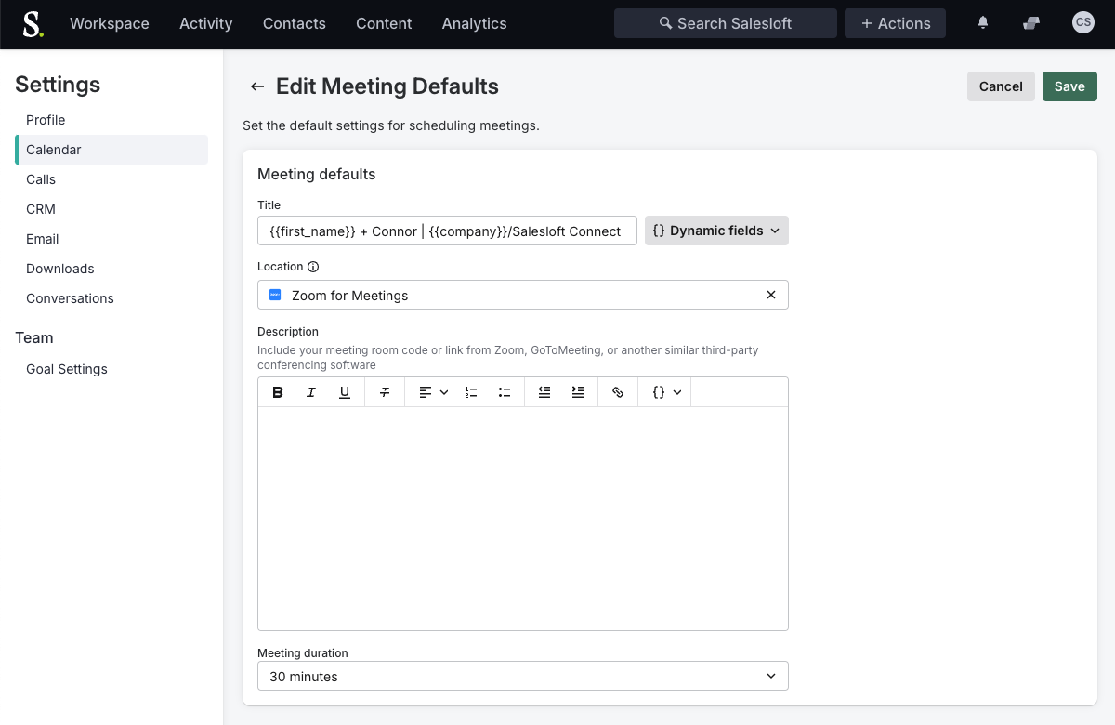Insert a hyperlink in description
Screen dimensions: 1115x725
coord(618,392)
